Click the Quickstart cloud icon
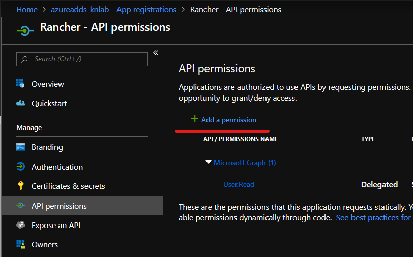 [20, 103]
